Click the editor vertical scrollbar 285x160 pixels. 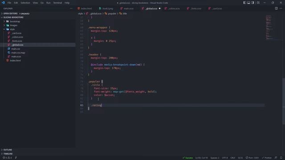pyautogui.click(x=284, y=101)
